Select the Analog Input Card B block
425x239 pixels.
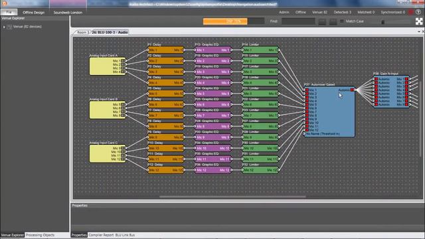click(x=108, y=110)
